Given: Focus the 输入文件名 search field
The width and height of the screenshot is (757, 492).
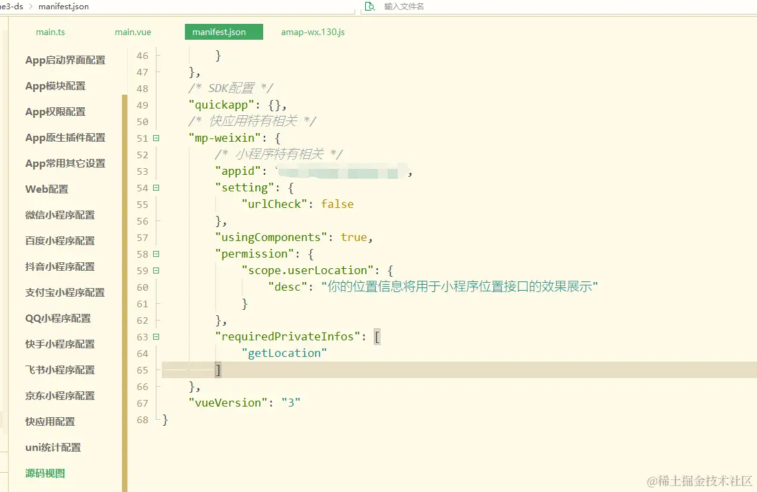Looking at the screenshot, I should pyautogui.click(x=404, y=6).
